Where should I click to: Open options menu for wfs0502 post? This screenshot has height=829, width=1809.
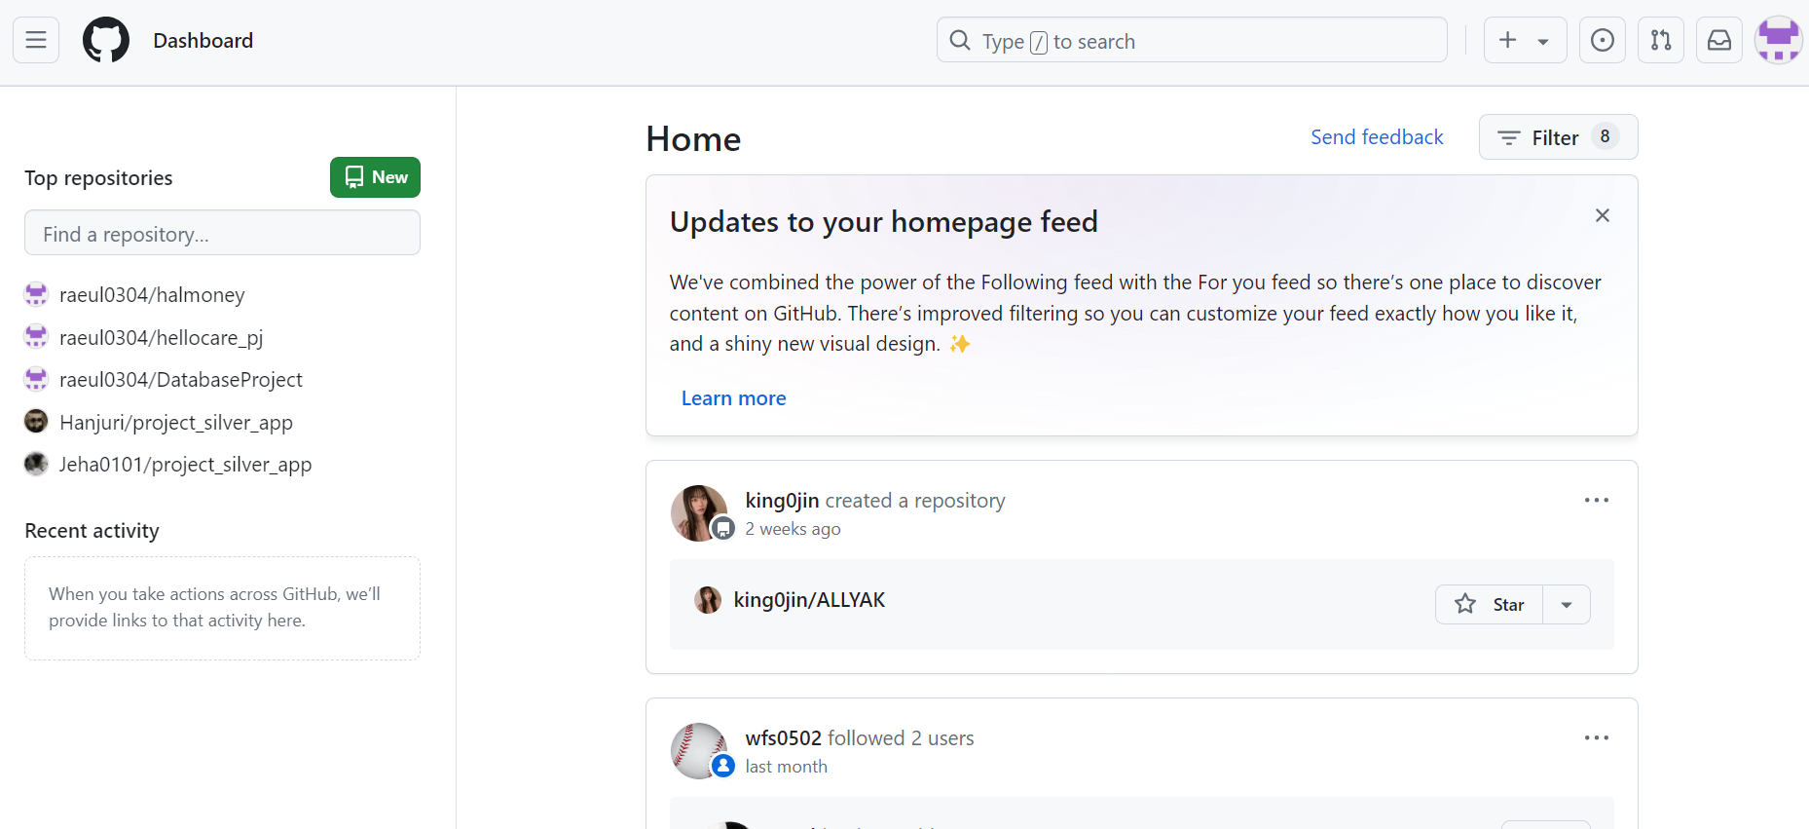(1597, 737)
